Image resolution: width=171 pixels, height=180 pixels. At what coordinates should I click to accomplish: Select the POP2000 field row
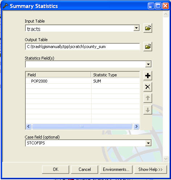click(x=58, y=81)
